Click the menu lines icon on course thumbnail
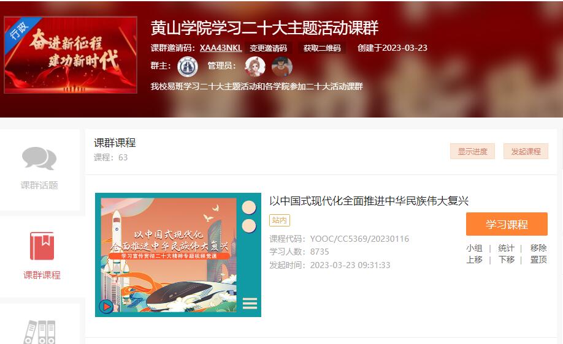The width and height of the screenshot is (563, 344). [x=250, y=303]
